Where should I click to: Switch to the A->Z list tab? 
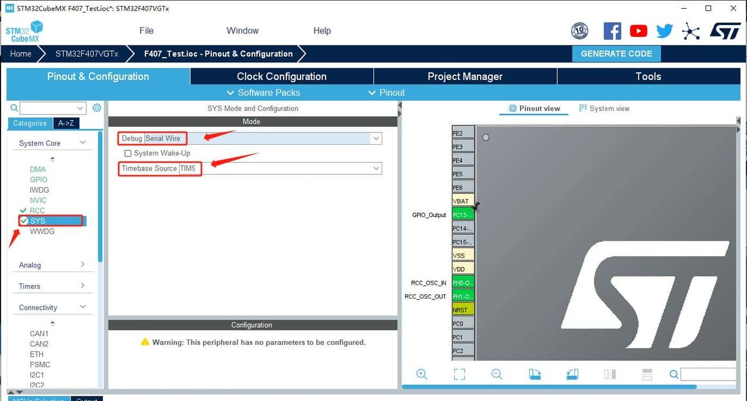coord(67,123)
